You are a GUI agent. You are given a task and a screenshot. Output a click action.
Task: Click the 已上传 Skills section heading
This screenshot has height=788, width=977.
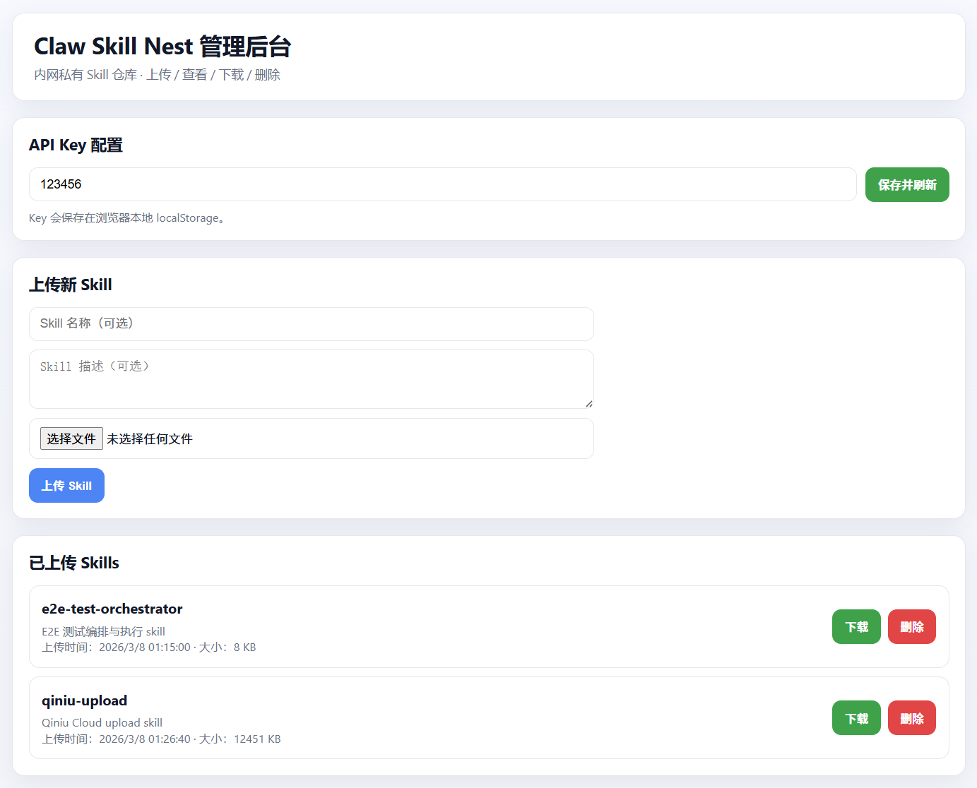pos(74,563)
